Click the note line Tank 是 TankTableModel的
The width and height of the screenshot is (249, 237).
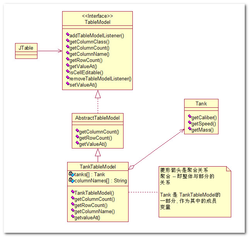tap(190, 195)
